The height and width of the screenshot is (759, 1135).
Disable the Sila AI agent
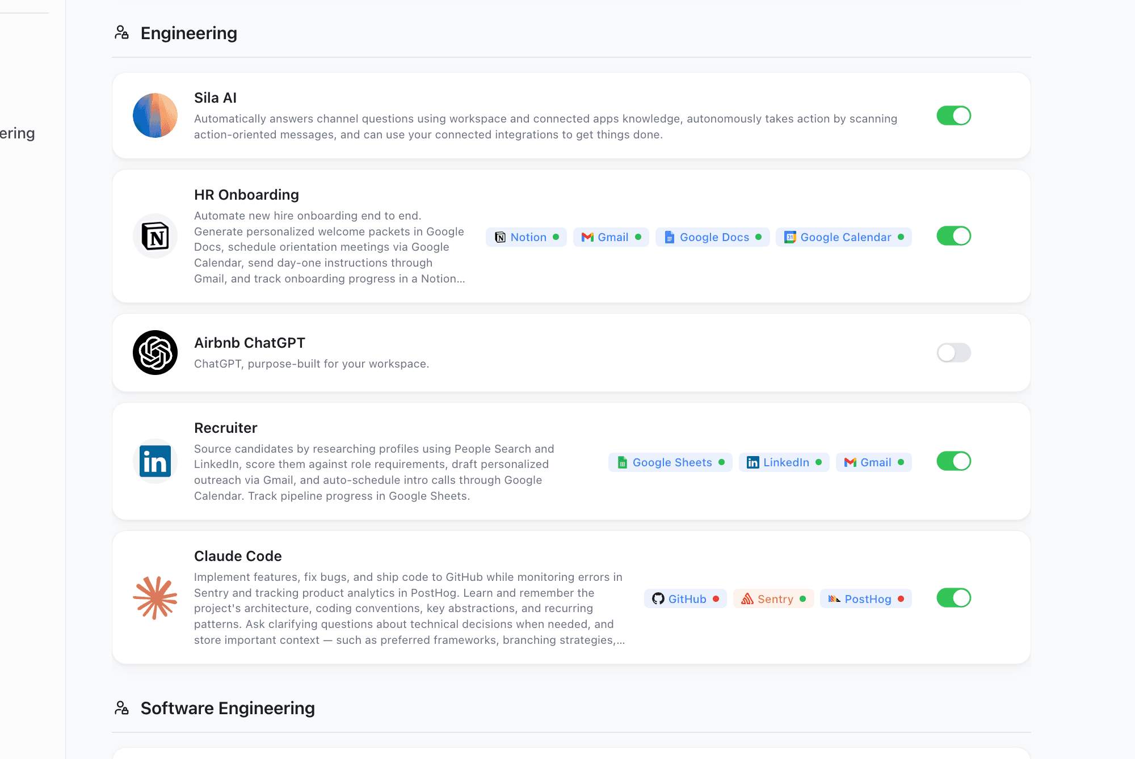(x=953, y=115)
